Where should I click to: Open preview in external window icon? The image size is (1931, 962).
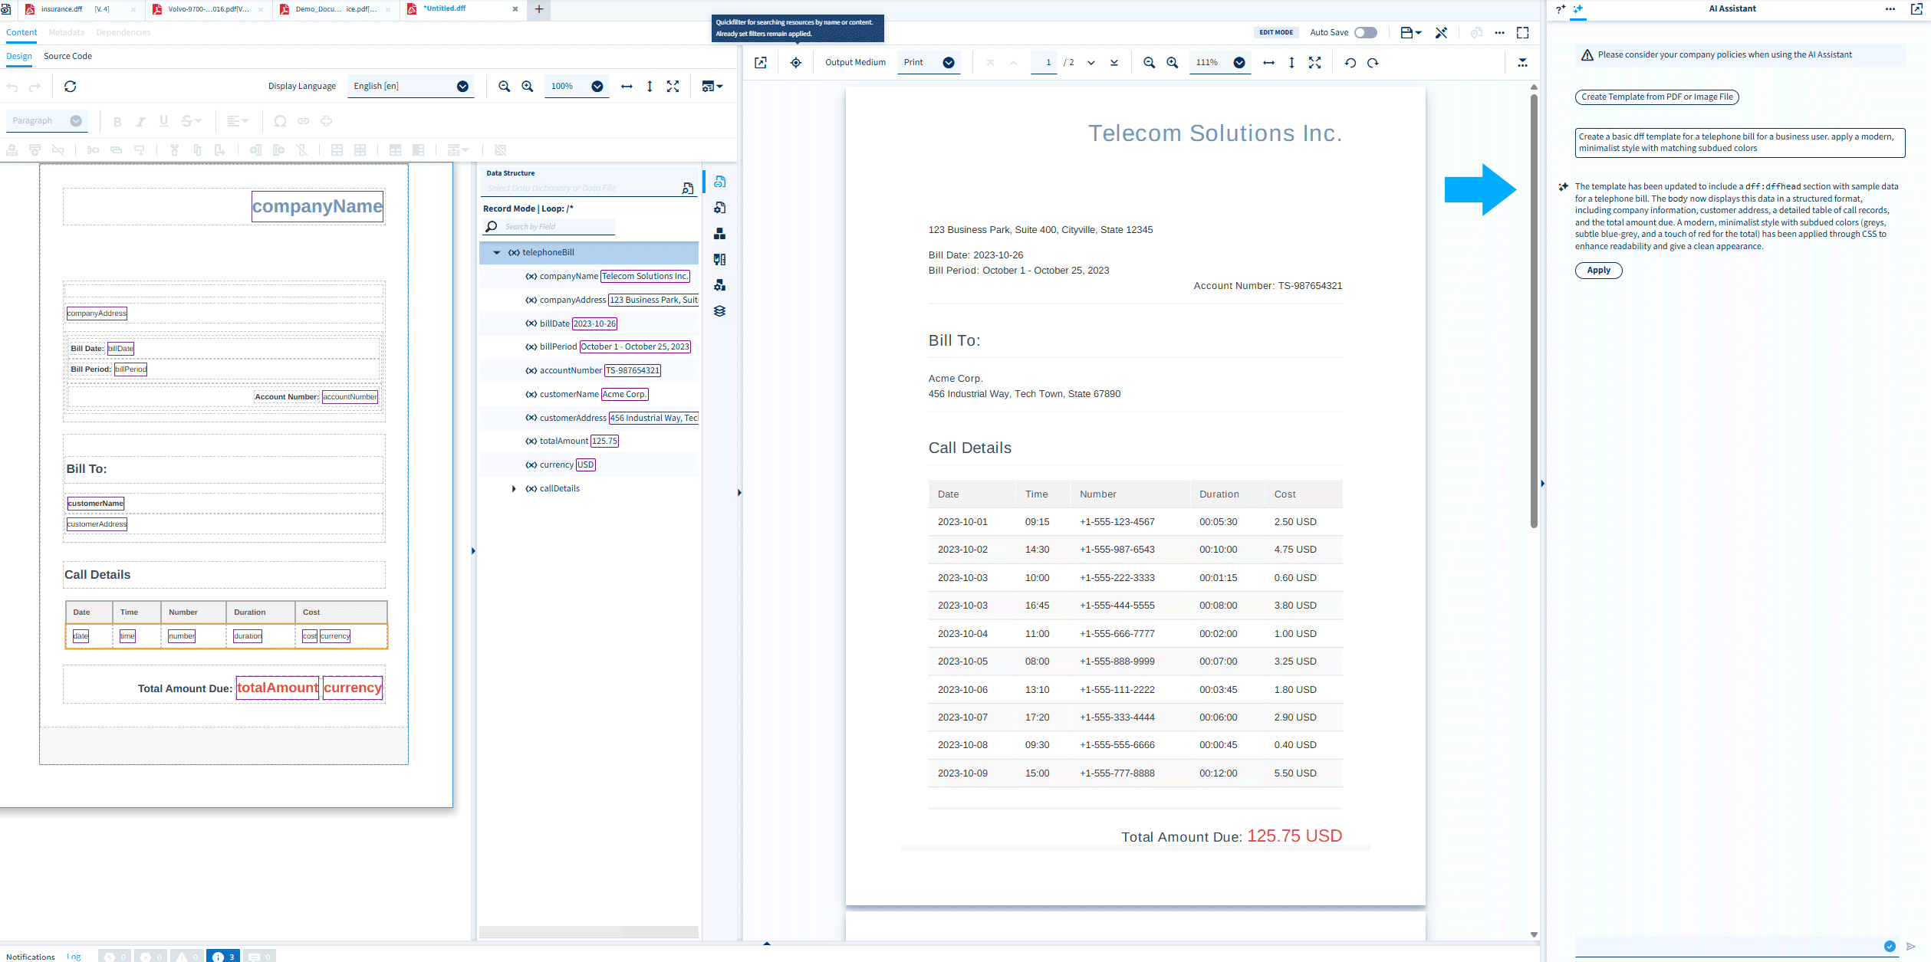pos(760,63)
